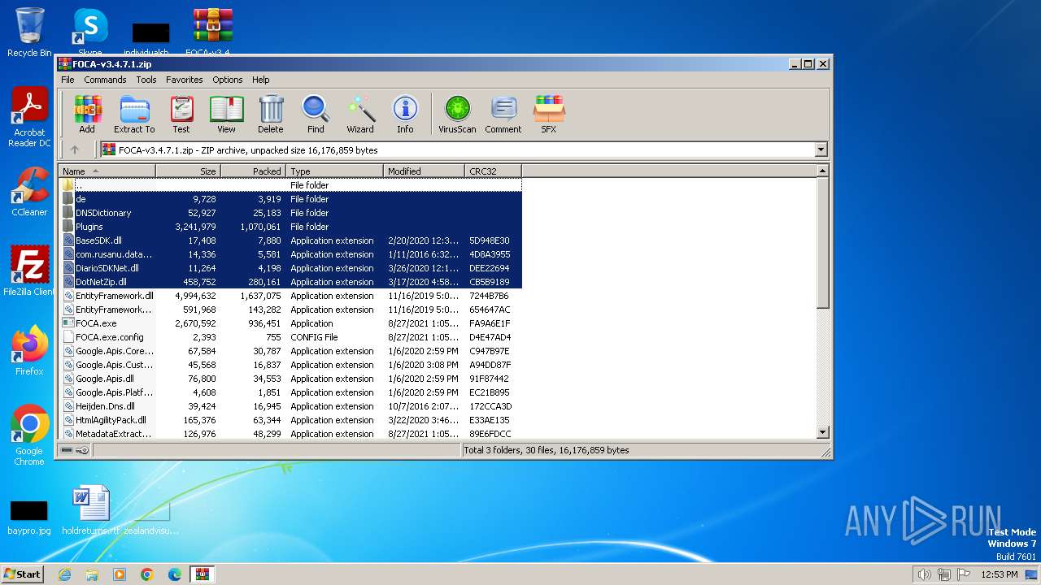Screen dimensions: 1041x585
Task: Open Chrome from taskbar
Action: coord(147,574)
